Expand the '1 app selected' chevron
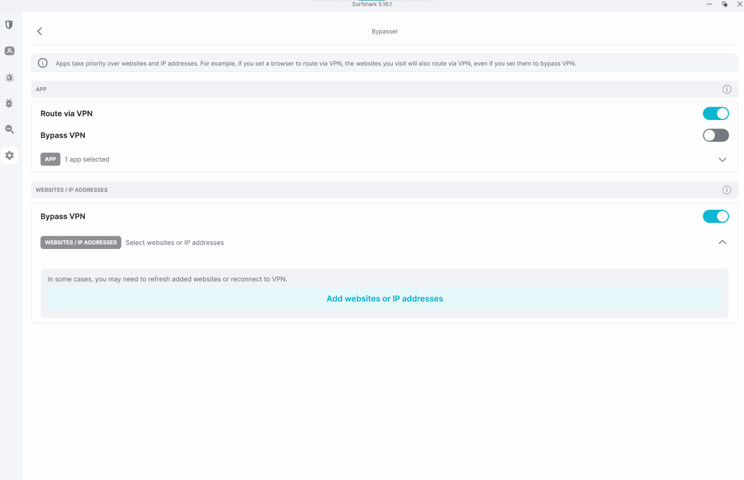 click(x=722, y=160)
